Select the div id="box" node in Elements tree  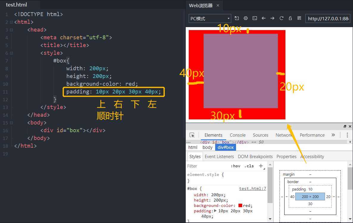224,142
